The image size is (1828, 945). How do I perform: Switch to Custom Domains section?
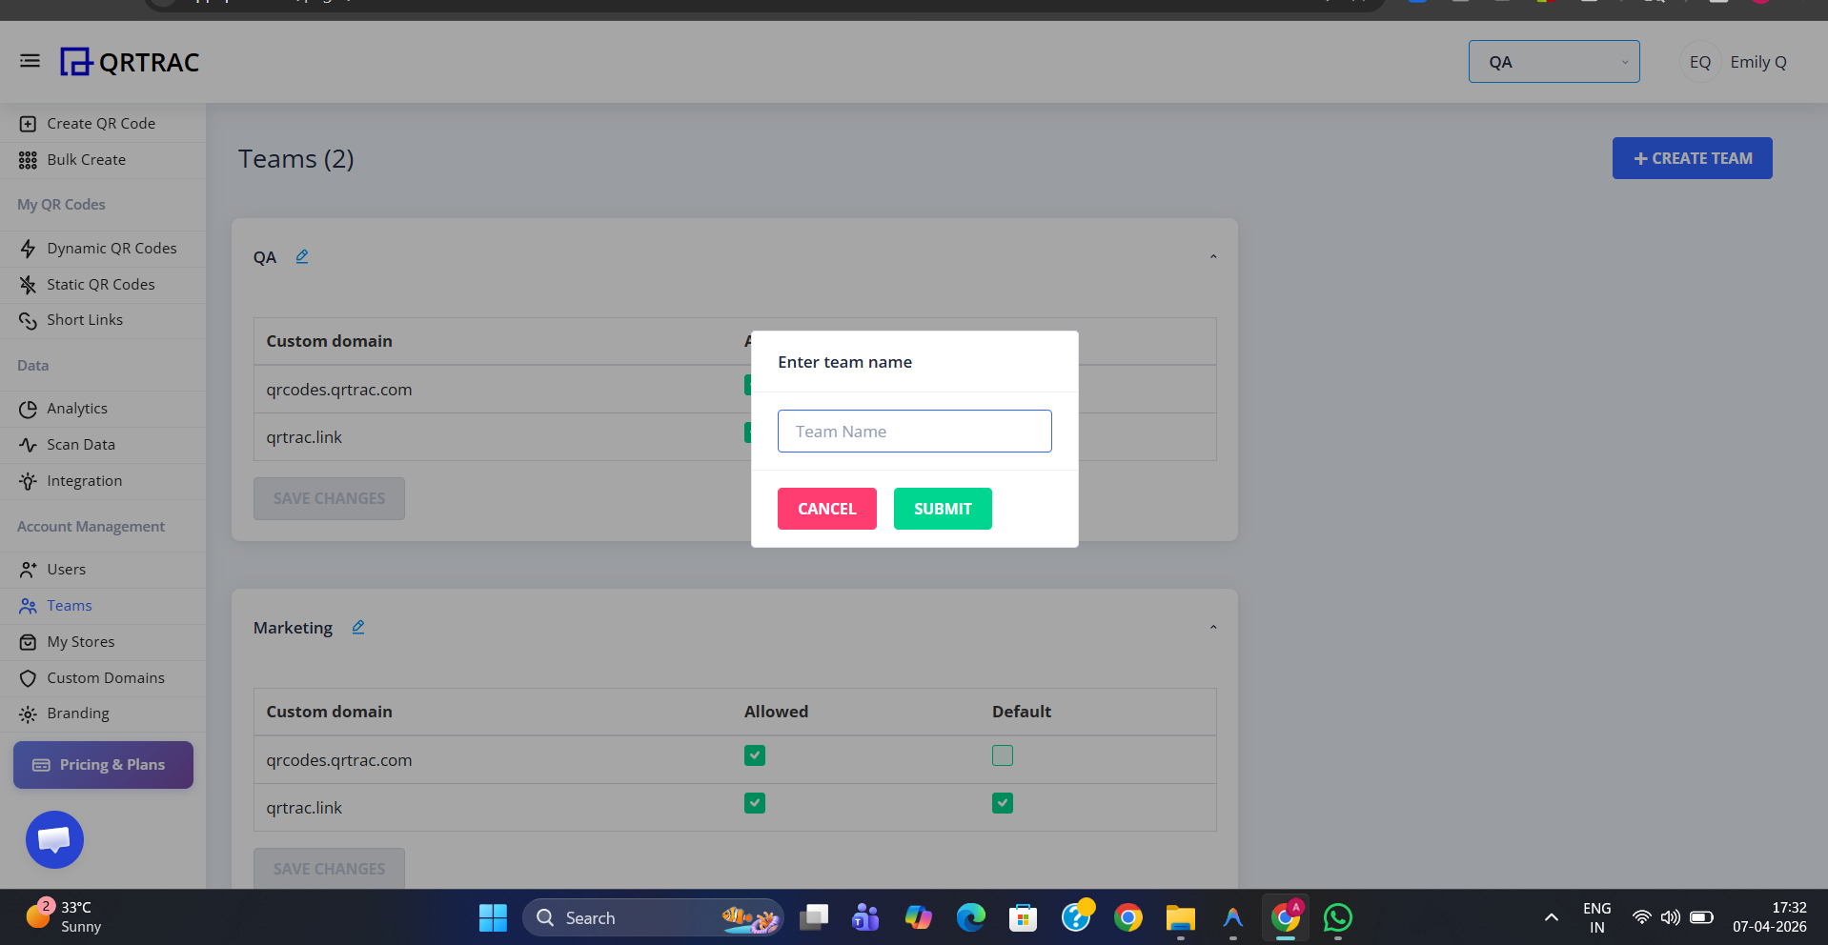[x=105, y=677]
